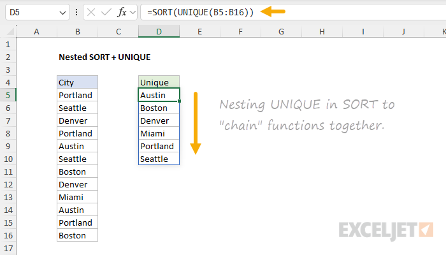446x255 pixels.
Task: Select row 13 header
Action: pos(8,197)
